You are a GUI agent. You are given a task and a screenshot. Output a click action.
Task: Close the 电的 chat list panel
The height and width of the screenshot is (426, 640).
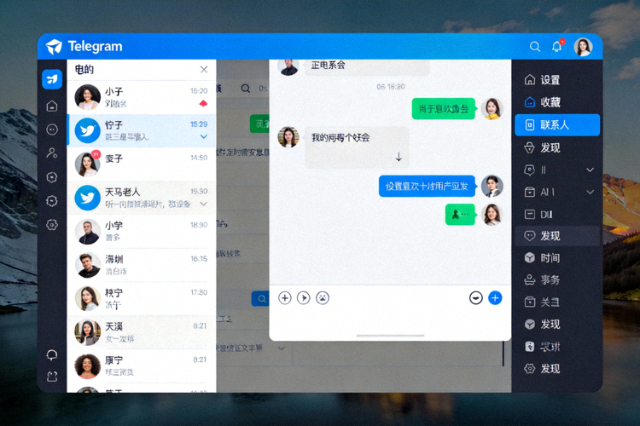[x=204, y=69]
